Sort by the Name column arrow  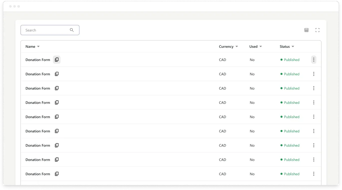(x=38, y=47)
